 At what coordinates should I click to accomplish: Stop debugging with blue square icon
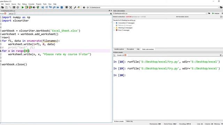(62, 7)
